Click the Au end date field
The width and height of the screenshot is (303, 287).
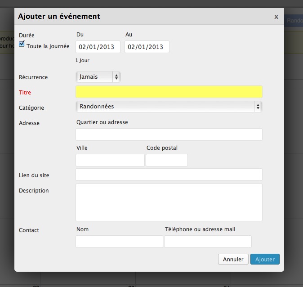[x=147, y=47]
